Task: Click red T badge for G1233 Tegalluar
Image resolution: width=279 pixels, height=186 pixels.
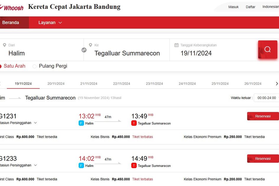Action: point(134,166)
